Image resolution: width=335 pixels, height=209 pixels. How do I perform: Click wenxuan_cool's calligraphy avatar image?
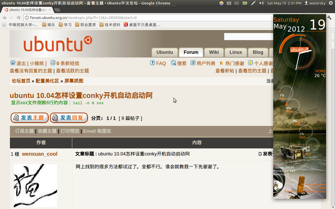(x=35, y=185)
